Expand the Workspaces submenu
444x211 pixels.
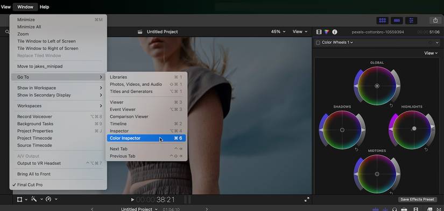58,106
